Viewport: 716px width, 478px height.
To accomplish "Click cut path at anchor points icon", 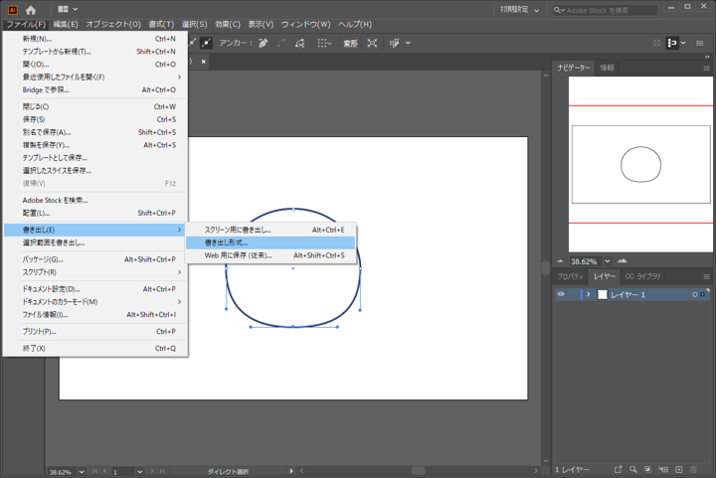I will click(x=299, y=43).
